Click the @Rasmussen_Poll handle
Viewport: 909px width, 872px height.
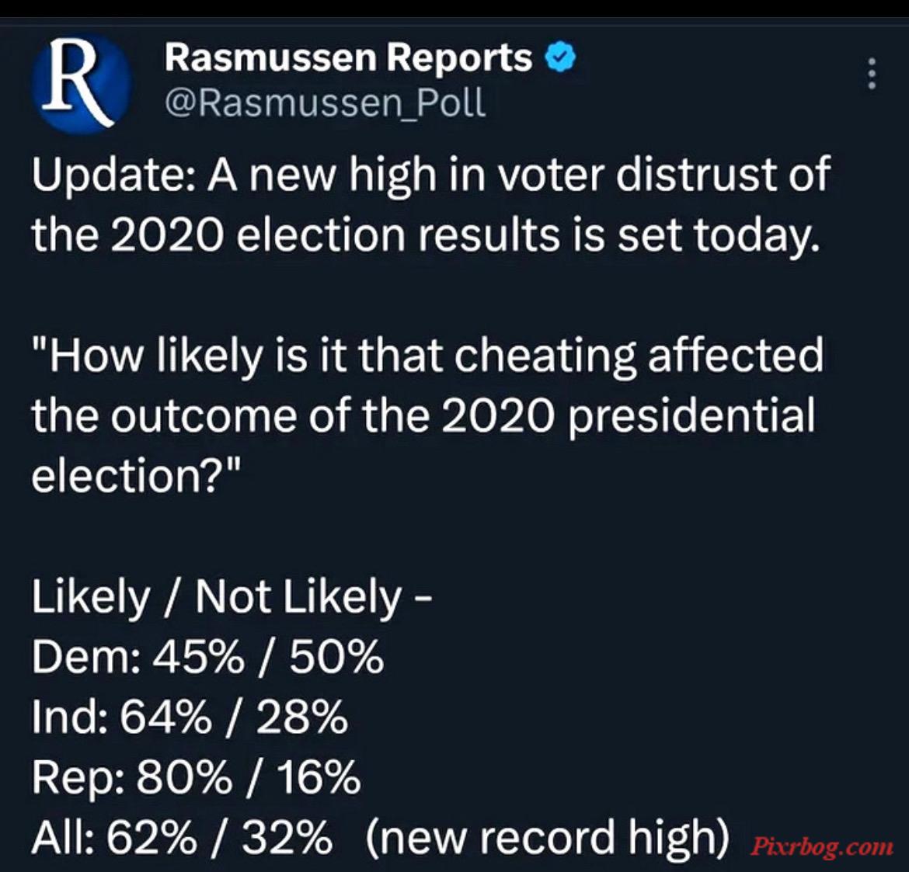point(325,102)
